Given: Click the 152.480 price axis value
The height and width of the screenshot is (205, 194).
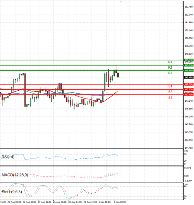Looking at the screenshot, I should 189,7.
